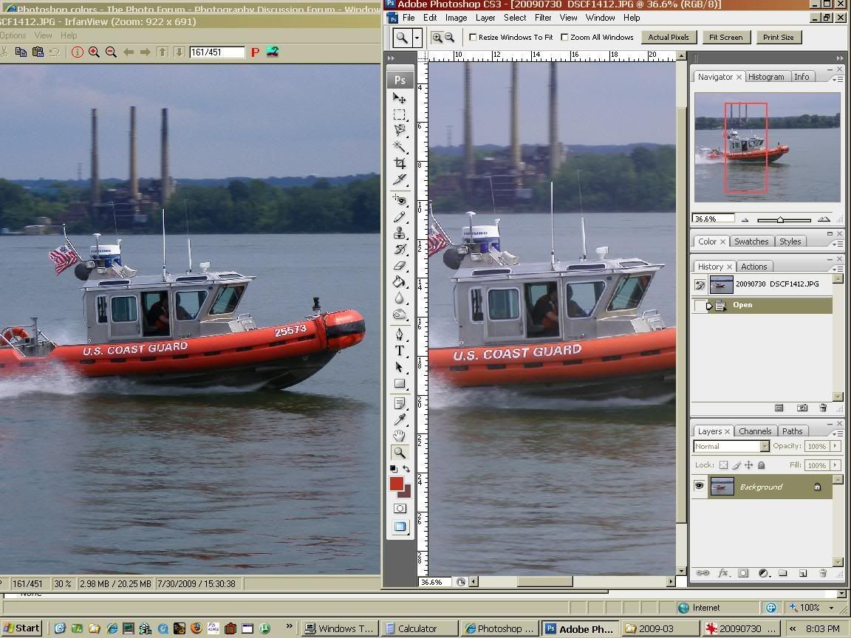Select the Clone Stamp tool
Screen dimensions: 851x638
[400, 233]
